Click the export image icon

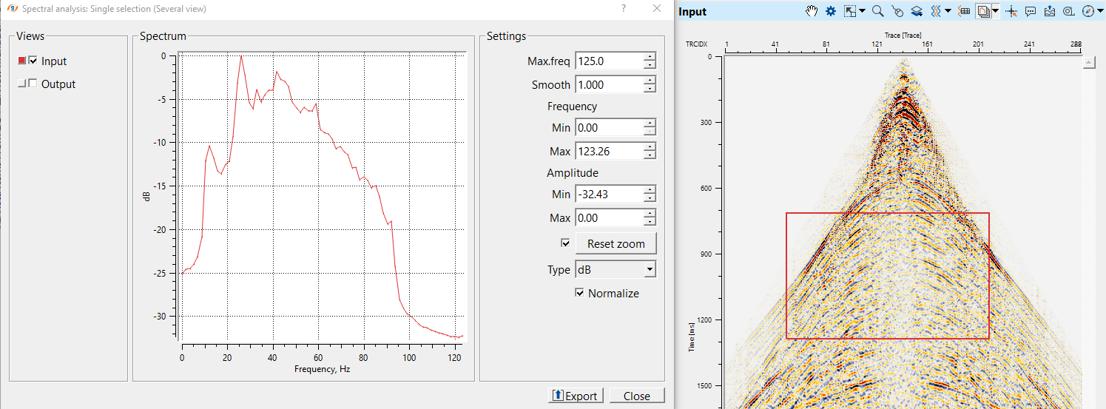tap(1050, 11)
